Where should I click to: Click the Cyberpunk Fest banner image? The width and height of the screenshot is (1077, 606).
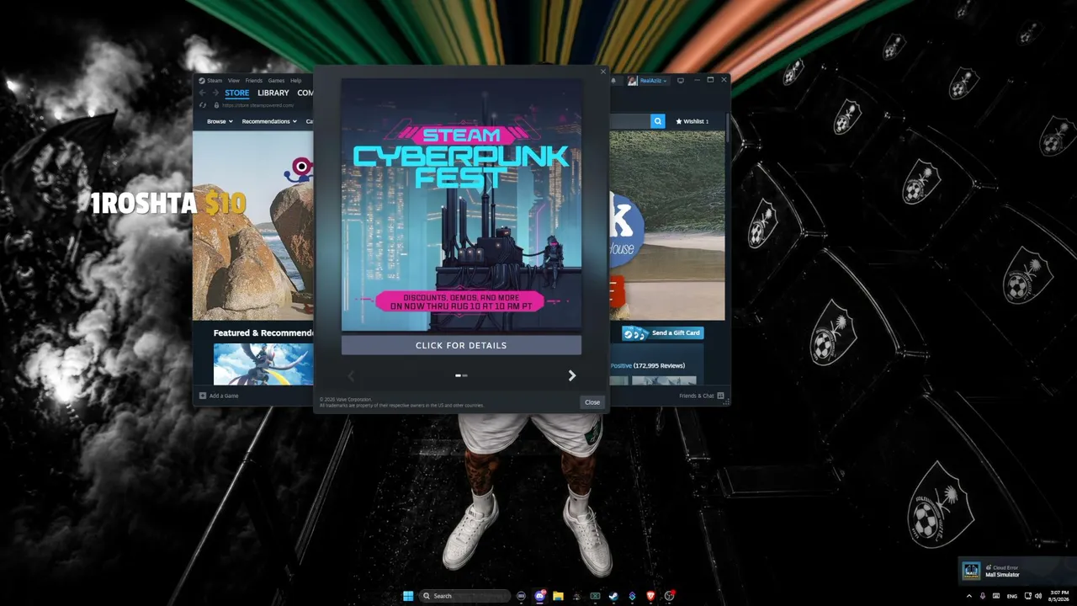pyautogui.click(x=461, y=205)
